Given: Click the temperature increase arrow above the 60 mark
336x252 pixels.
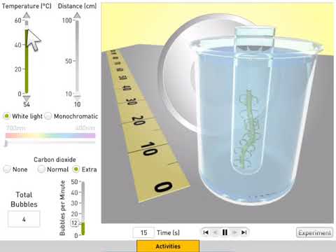Looking at the screenshot, I should [x=27, y=15].
